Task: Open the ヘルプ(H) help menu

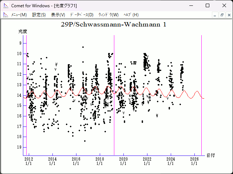Action: 131,15
